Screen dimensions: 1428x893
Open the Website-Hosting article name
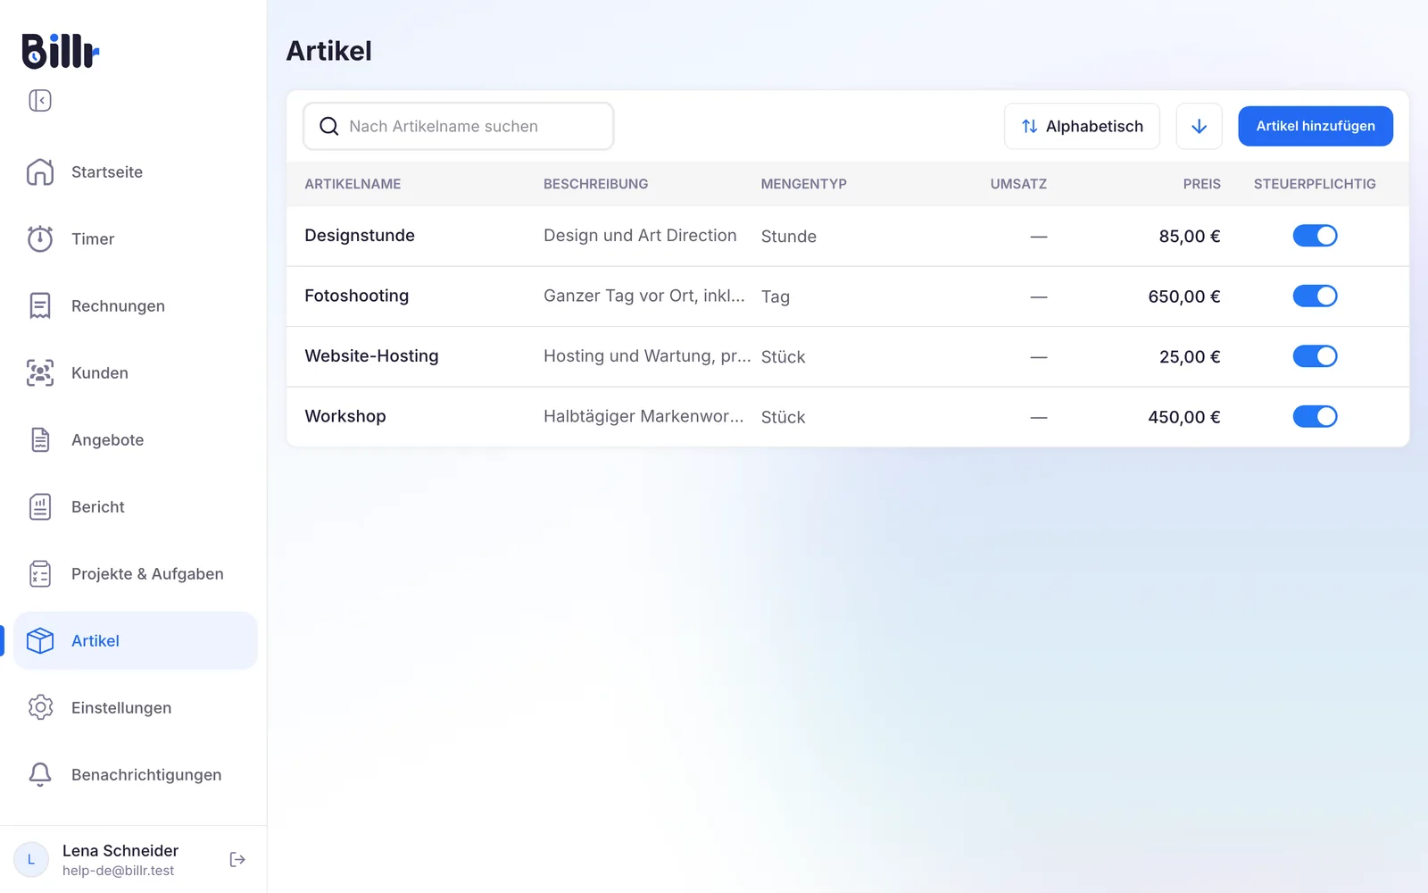(371, 355)
